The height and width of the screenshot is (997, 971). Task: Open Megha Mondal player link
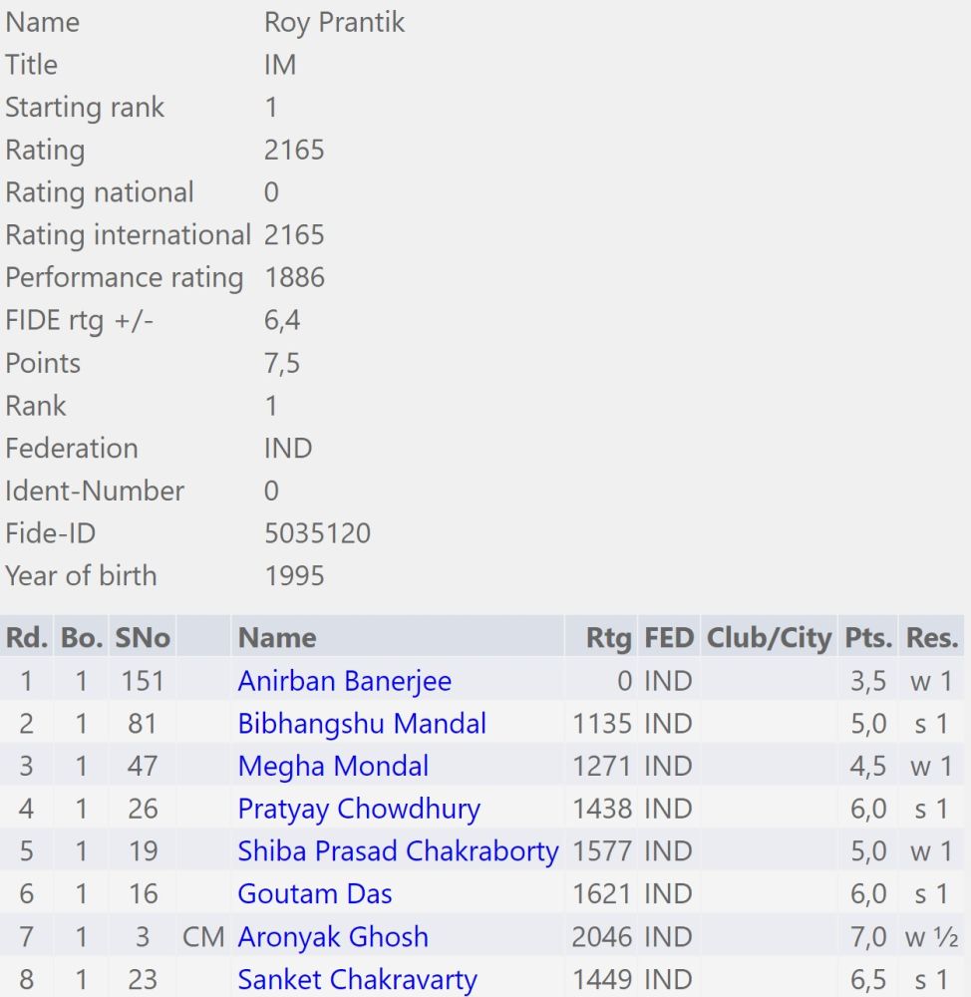(333, 766)
